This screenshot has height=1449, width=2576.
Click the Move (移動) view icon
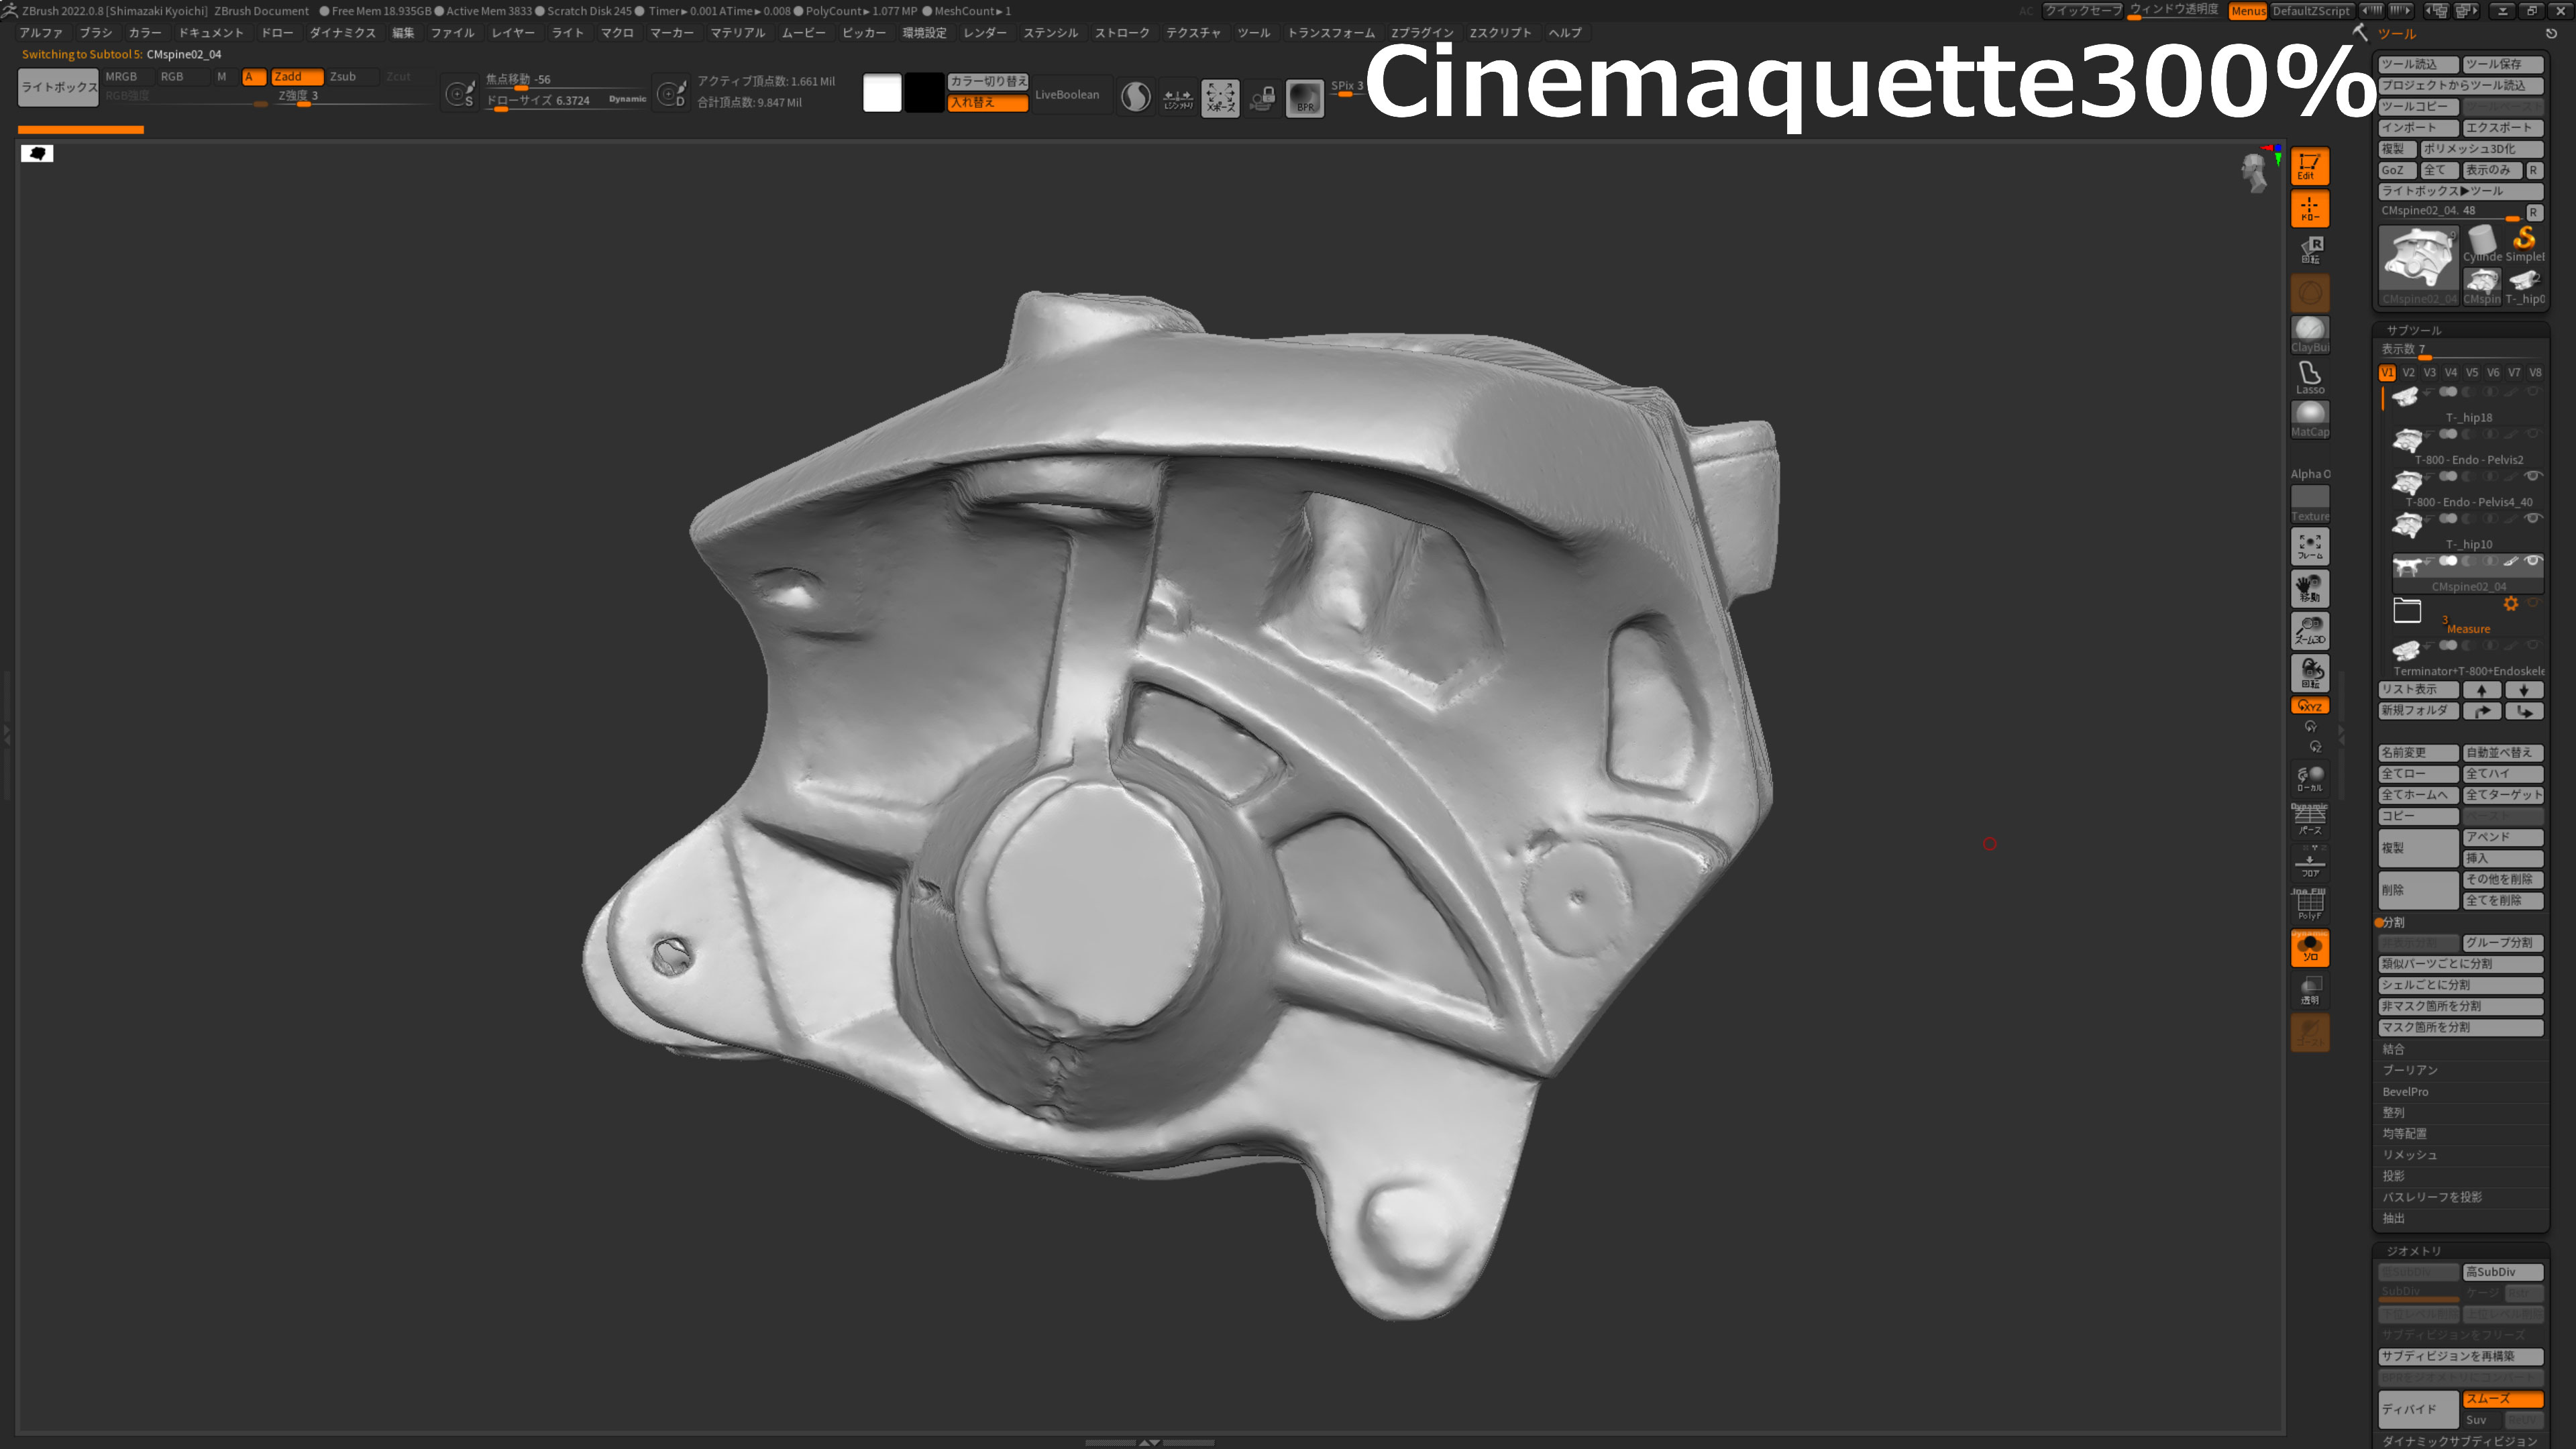coord(2309,588)
